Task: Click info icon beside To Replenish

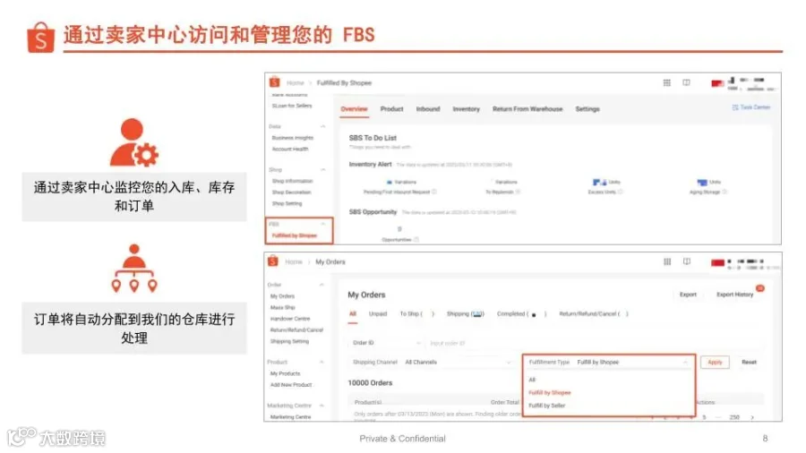Action: (x=519, y=192)
